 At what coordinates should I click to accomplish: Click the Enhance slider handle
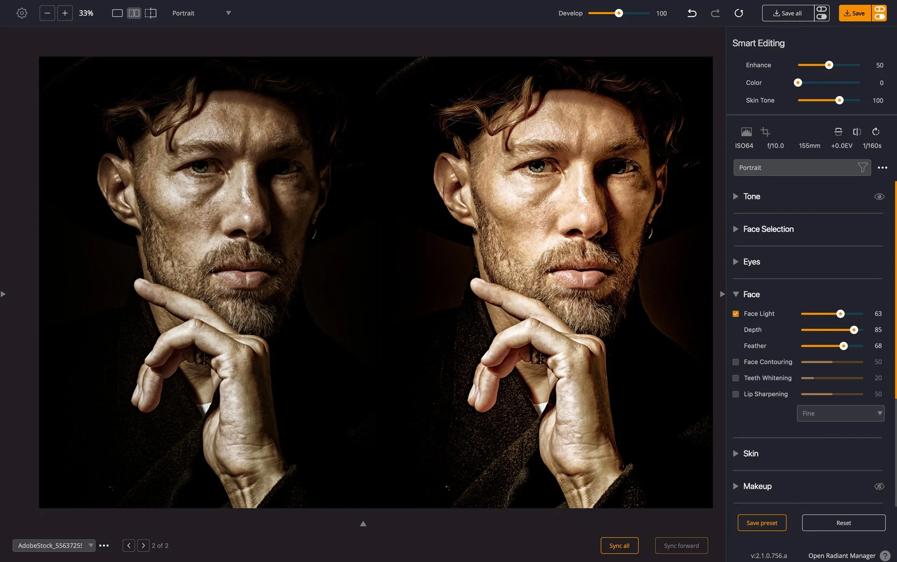pos(829,65)
